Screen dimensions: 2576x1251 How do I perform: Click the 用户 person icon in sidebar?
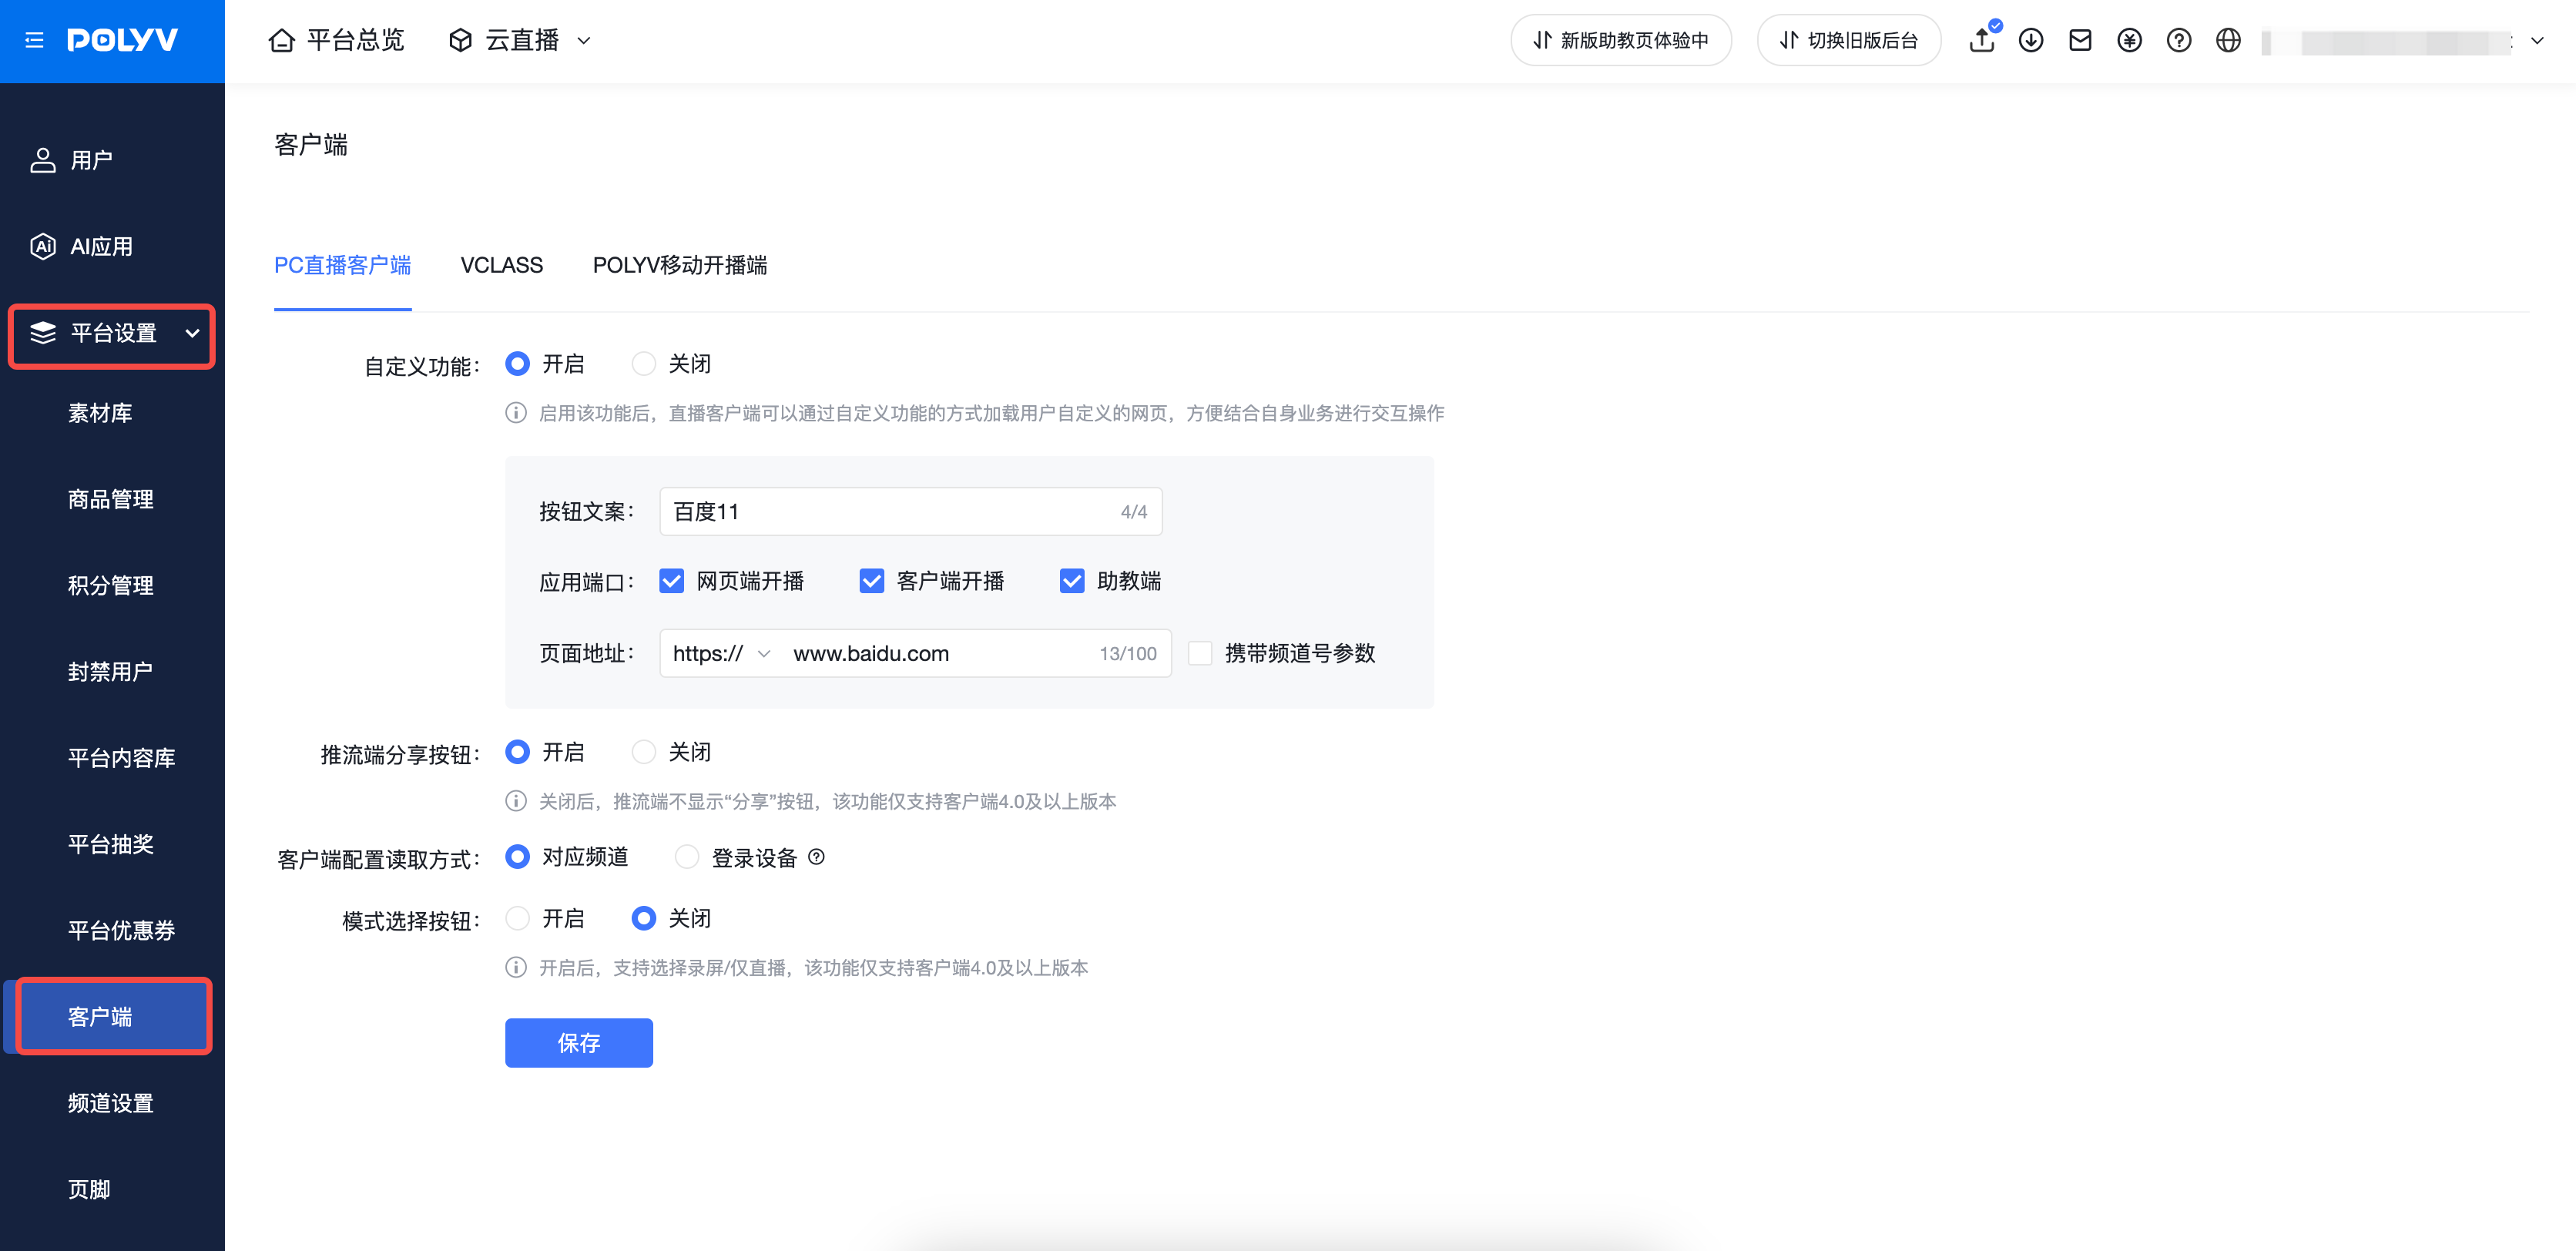tap(42, 160)
